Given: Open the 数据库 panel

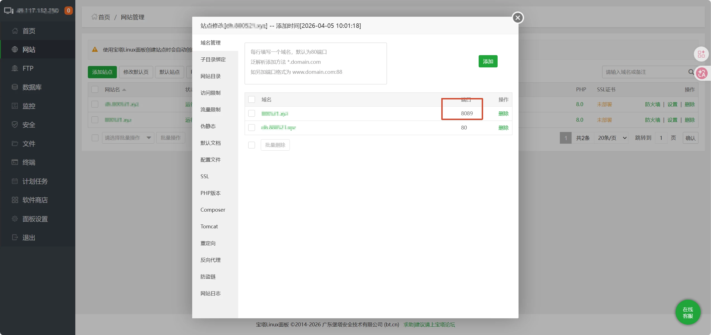Looking at the screenshot, I should tap(32, 87).
